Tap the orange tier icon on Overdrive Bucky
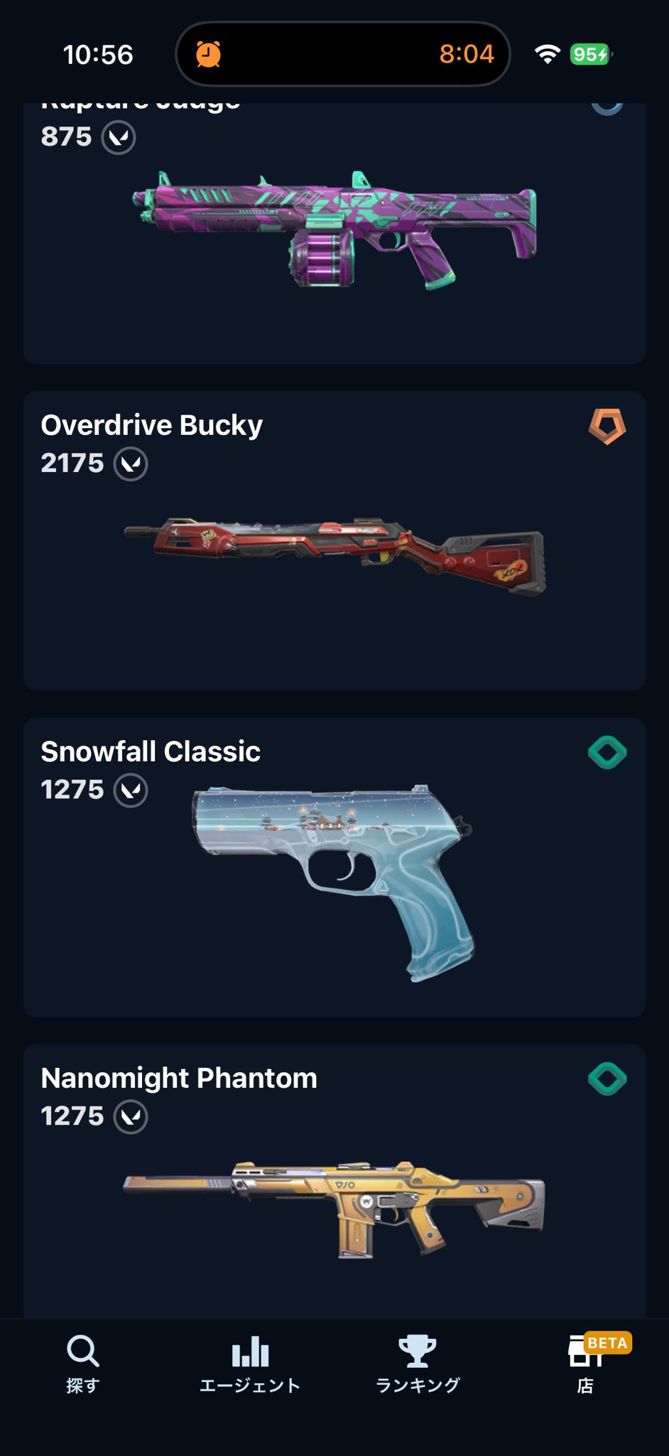669x1456 pixels. [607, 426]
